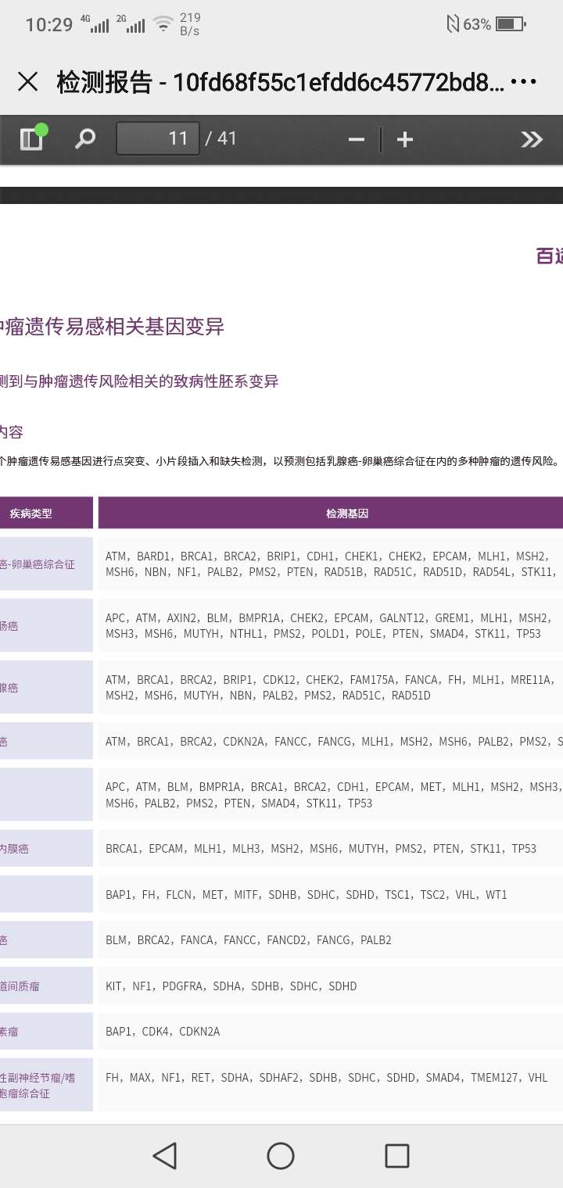The image size is (563, 1188).
Task: Zoom in with the plus button
Action: click(404, 140)
